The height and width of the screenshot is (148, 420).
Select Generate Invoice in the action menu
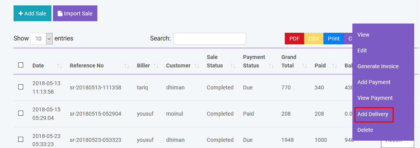pos(378,66)
